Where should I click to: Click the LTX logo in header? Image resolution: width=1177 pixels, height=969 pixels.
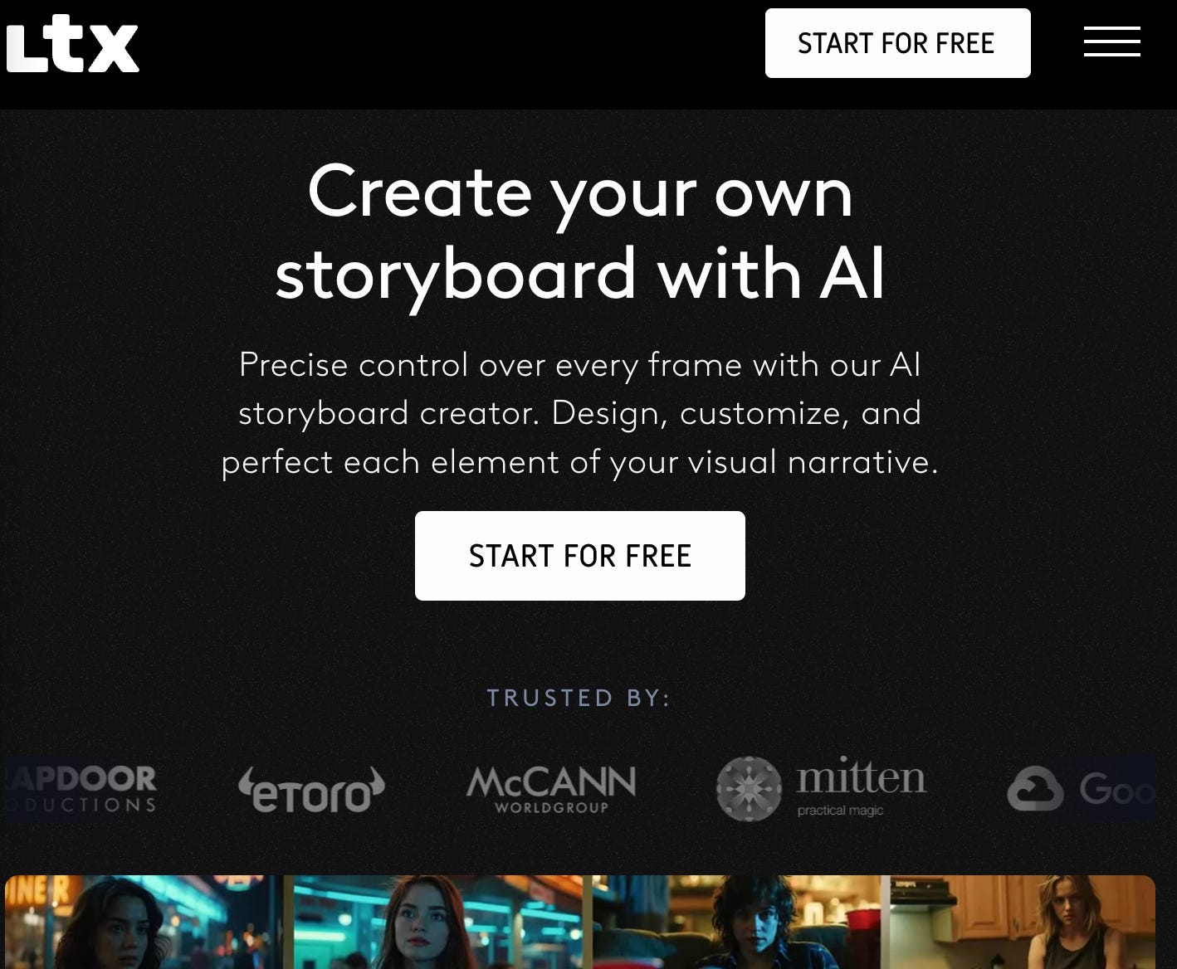[72, 44]
